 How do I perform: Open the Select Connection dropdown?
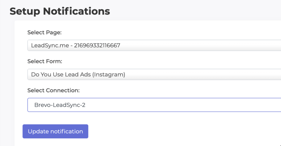click(x=154, y=104)
